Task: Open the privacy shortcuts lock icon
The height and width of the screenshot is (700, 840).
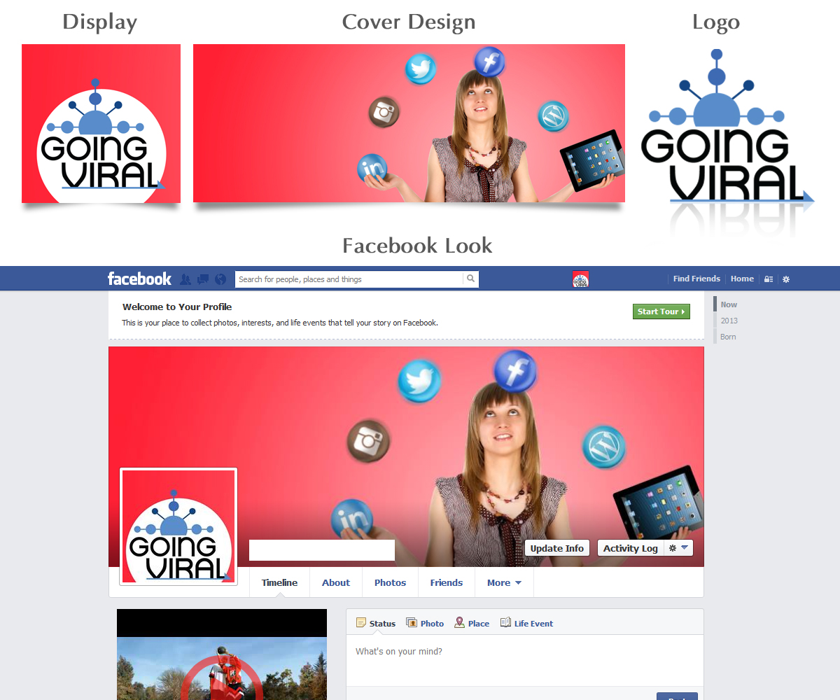Action: [x=768, y=279]
